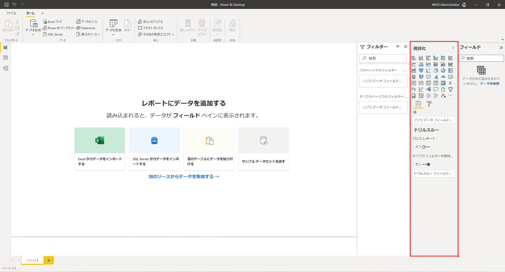Insert a table visual
The height and width of the screenshot is (272, 505).
tap(436, 83)
